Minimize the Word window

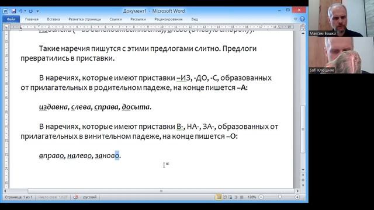point(279,10)
